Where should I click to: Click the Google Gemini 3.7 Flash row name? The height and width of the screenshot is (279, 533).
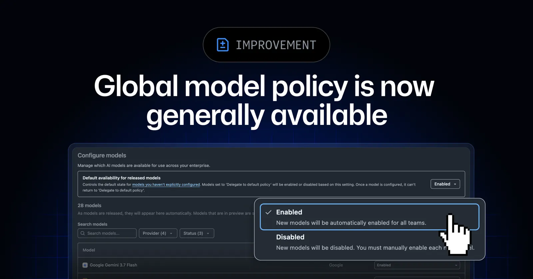coord(113,265)
